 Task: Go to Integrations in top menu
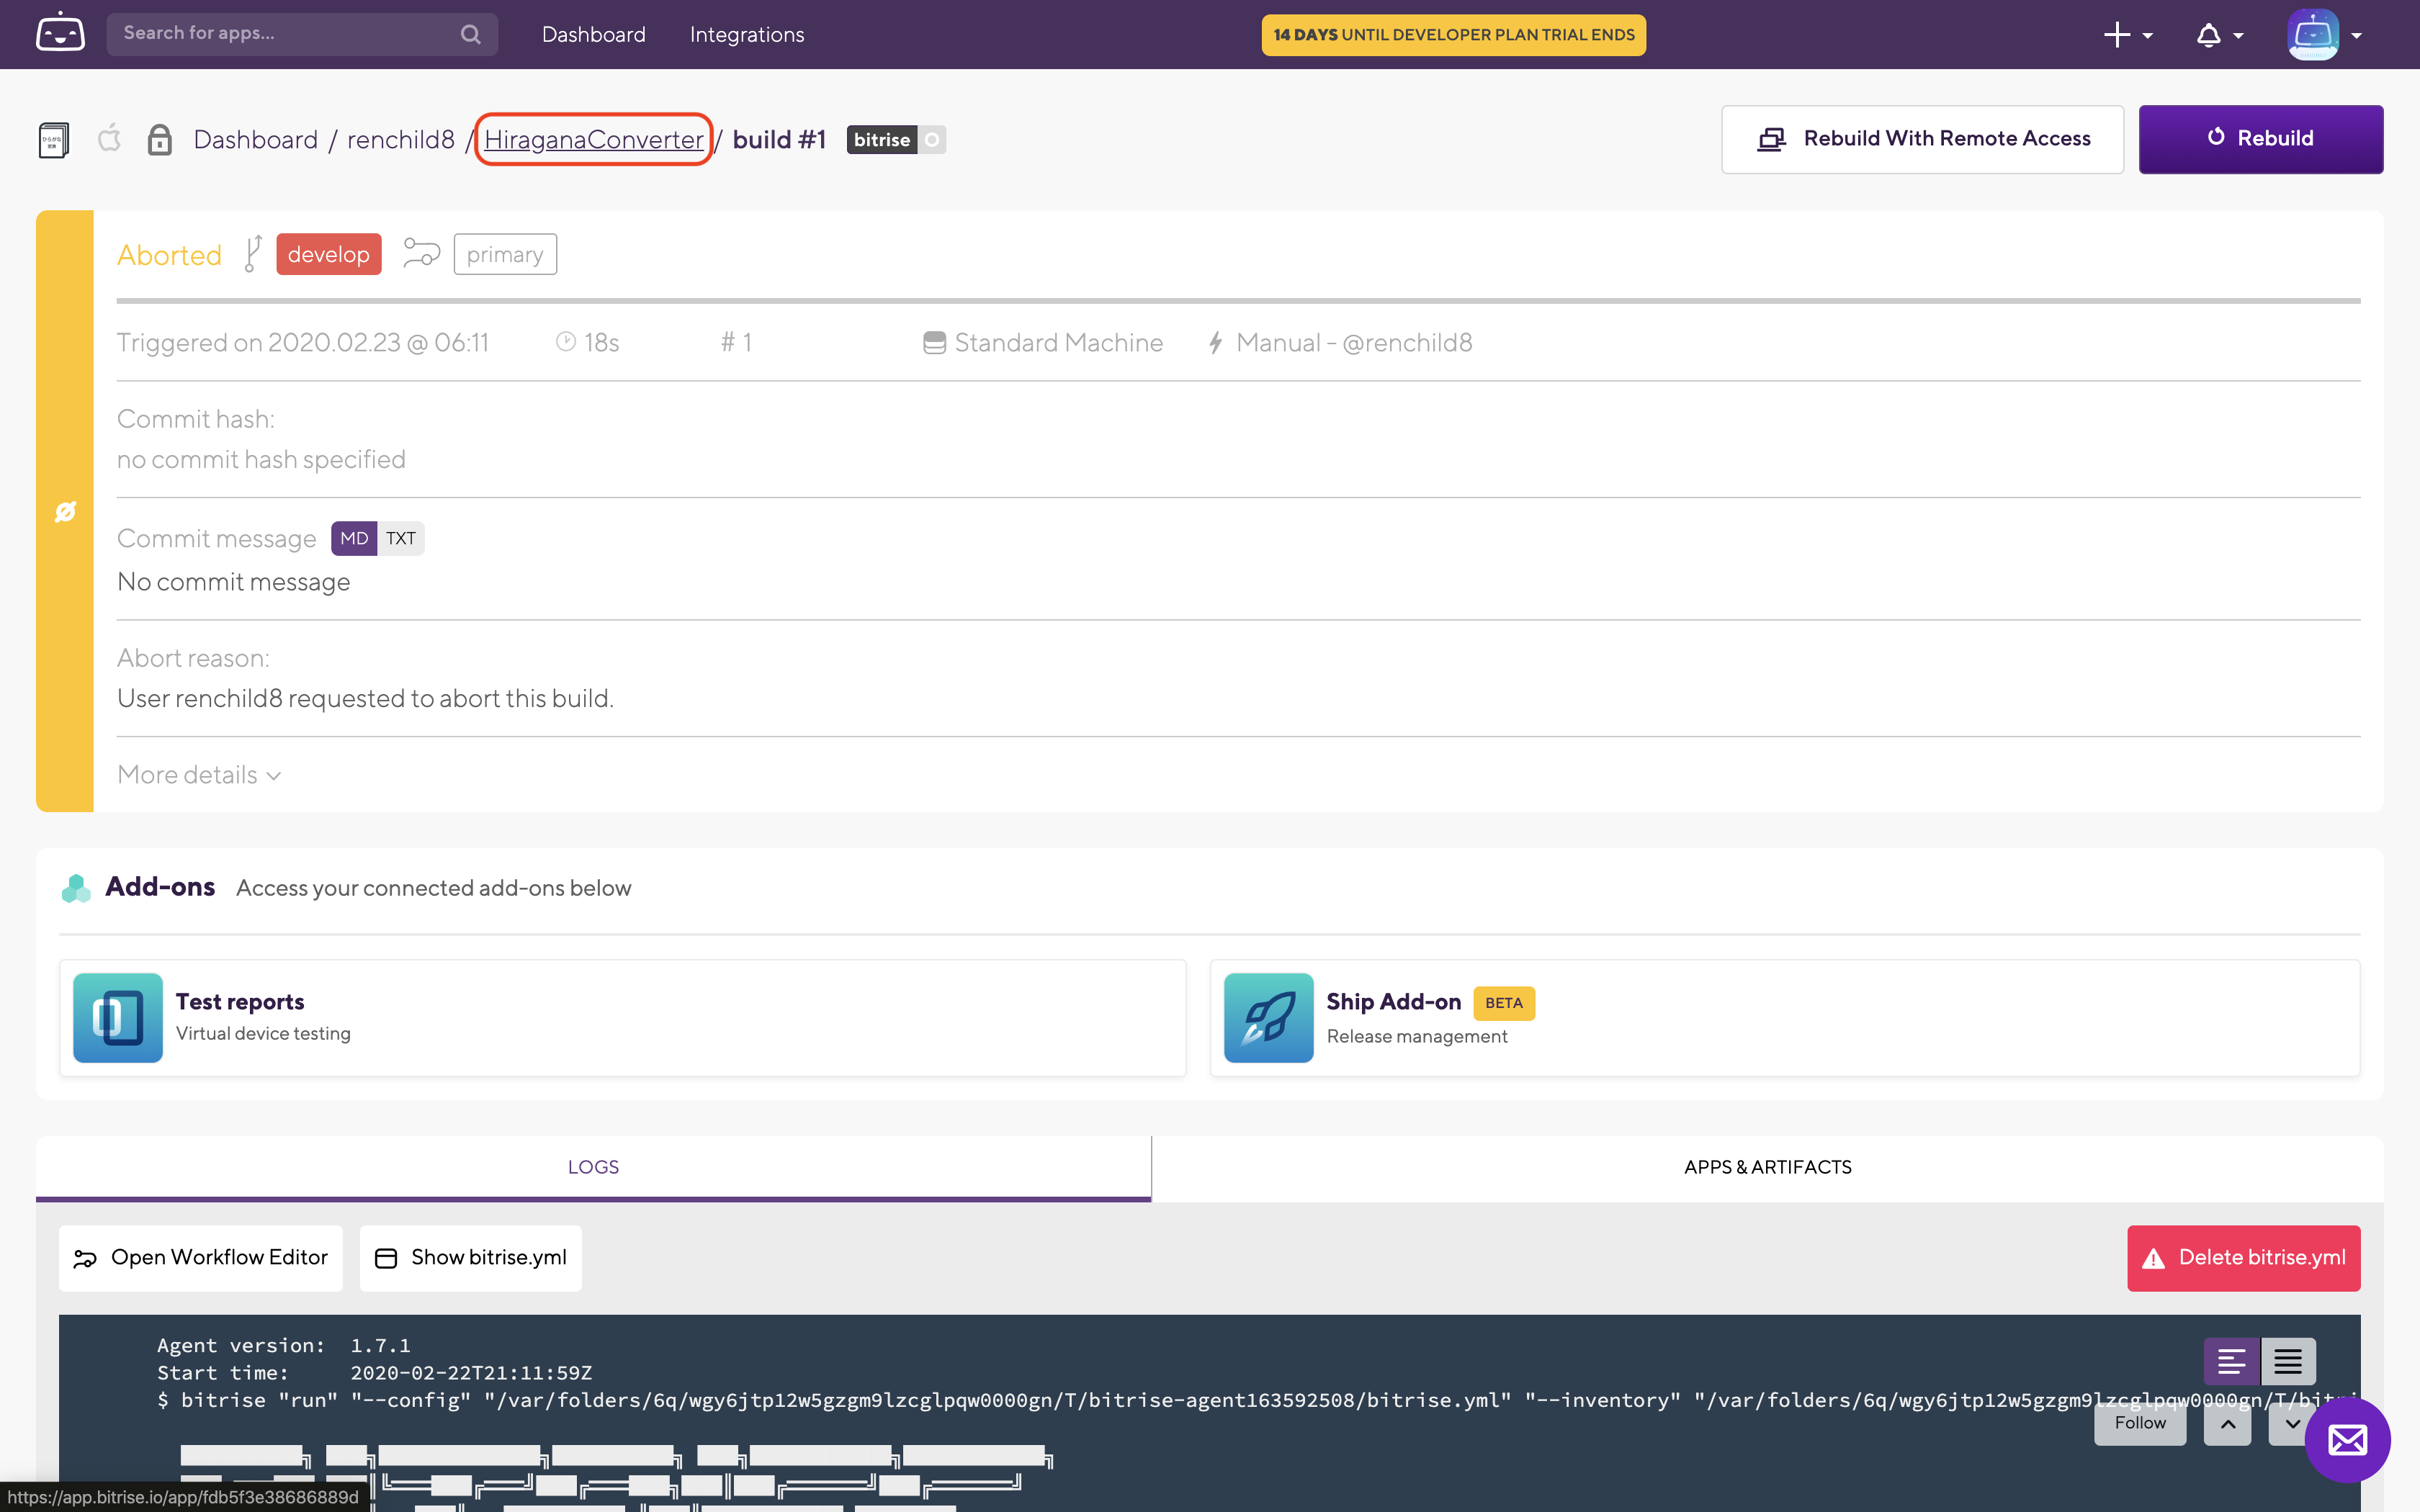tap(746, 34)
